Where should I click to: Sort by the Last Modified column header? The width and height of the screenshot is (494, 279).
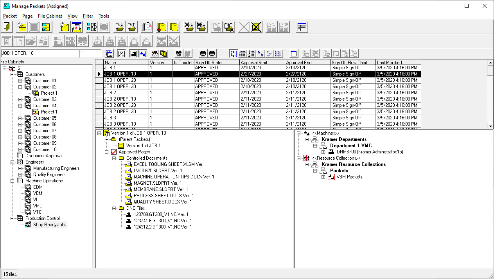(399, 62)
